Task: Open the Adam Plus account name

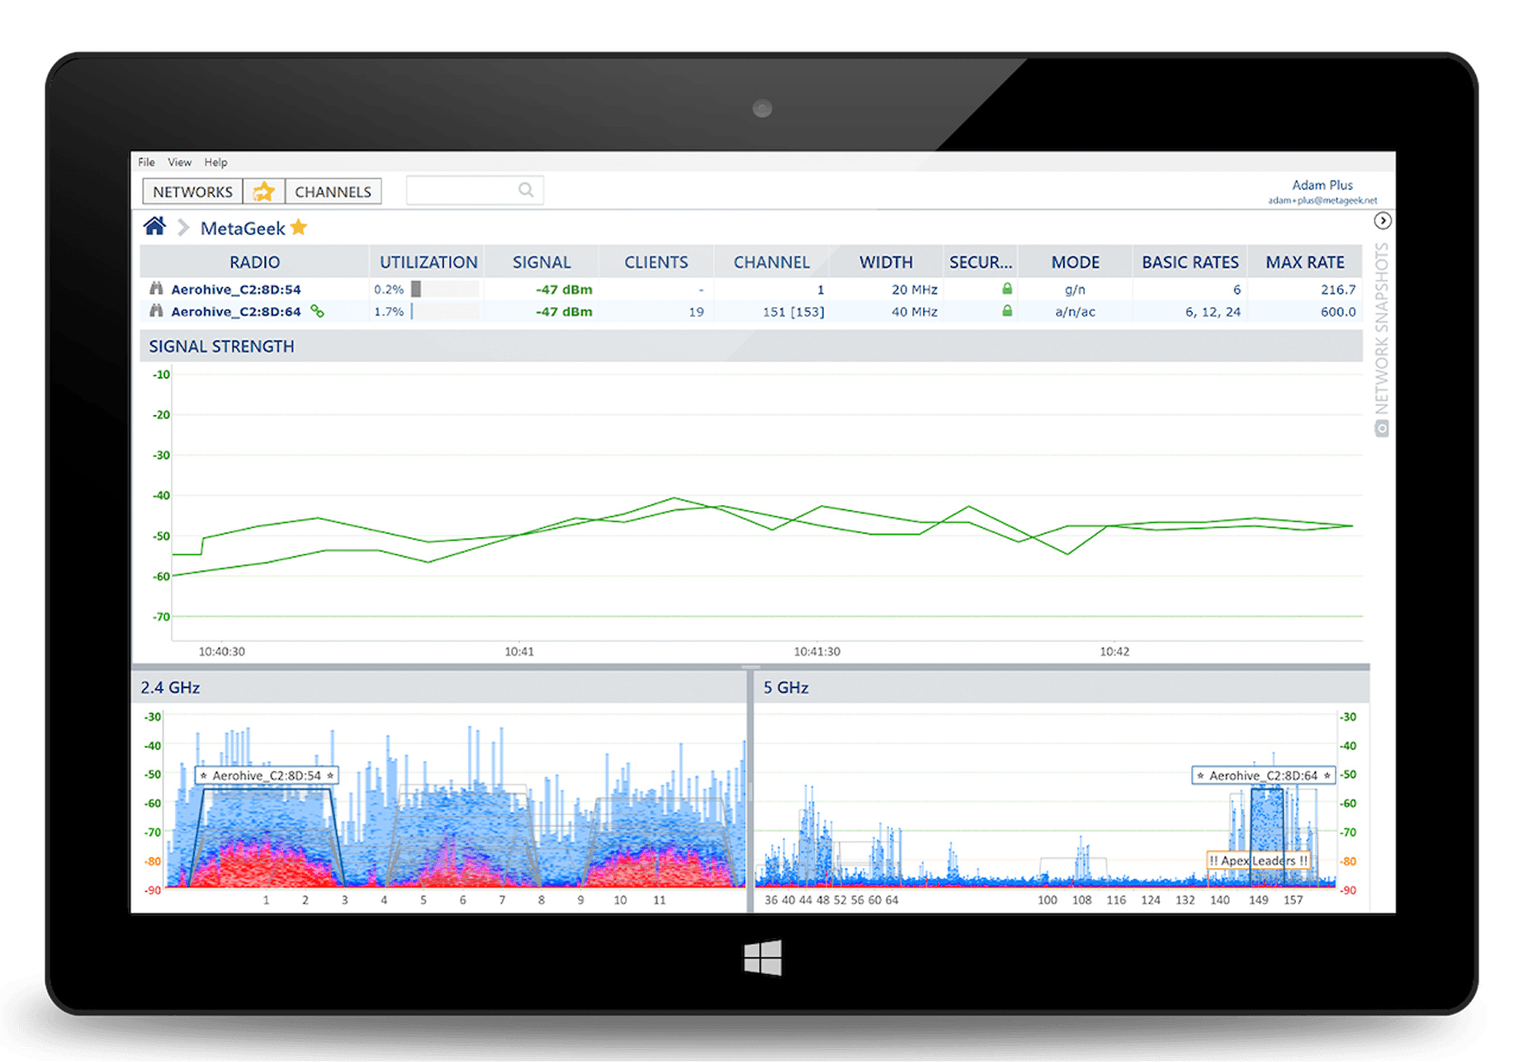Action: [1322, 185]
